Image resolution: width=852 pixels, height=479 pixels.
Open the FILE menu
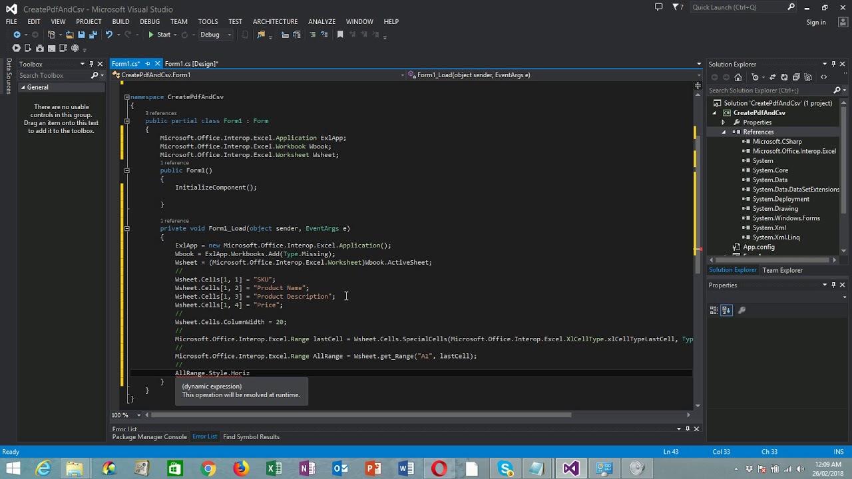click(x=11, y=21)
